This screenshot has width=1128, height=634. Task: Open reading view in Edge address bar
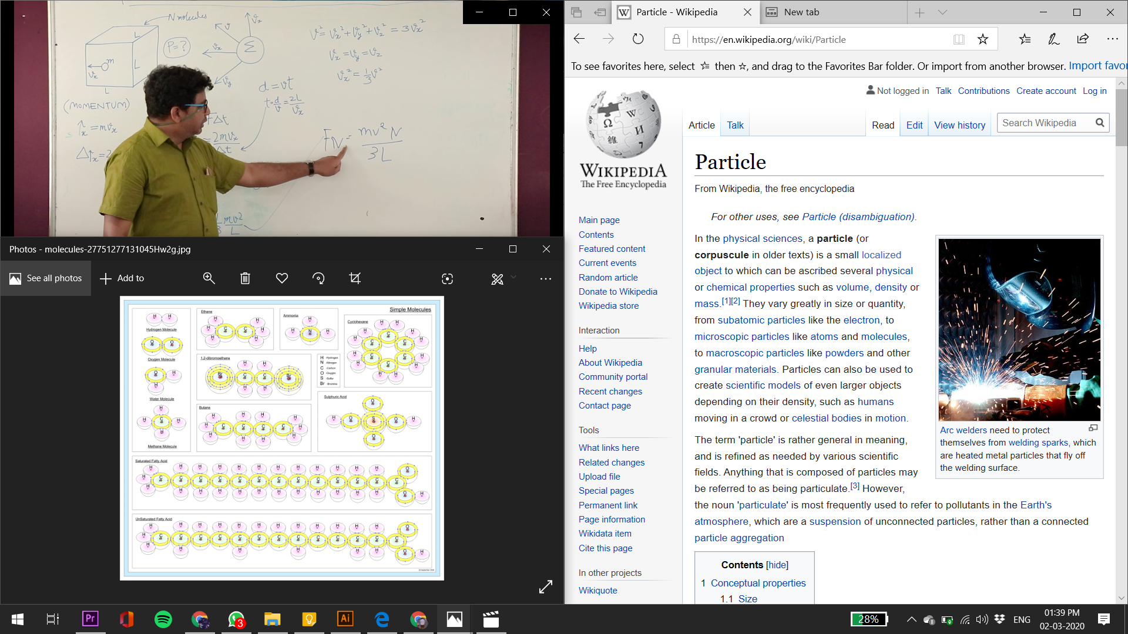click(959, 39)
